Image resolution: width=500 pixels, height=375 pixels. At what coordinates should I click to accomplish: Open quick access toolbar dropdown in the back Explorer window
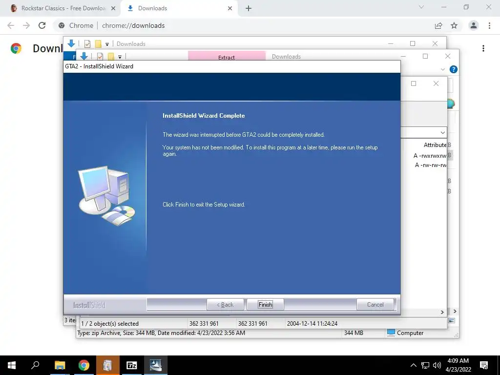(107, 44)
